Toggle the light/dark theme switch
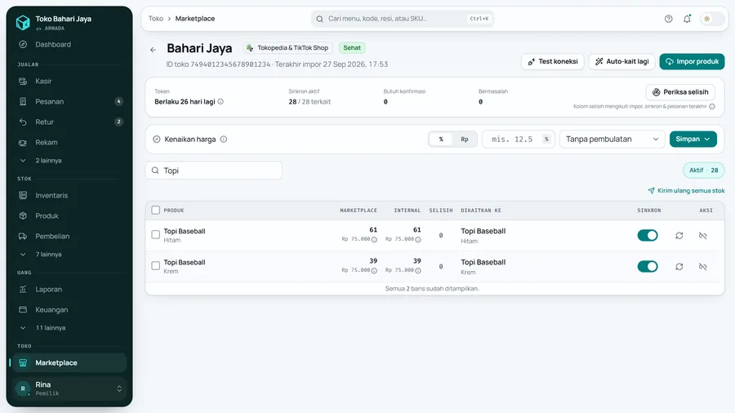This screenshot has height=413, width=735. pyautogui.click(x=712, y=19)
